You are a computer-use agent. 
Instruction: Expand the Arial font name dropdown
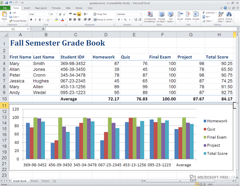pos(48,14)
